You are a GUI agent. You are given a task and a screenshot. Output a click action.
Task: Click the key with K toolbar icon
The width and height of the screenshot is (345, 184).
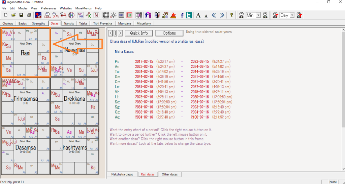(89, 15)
